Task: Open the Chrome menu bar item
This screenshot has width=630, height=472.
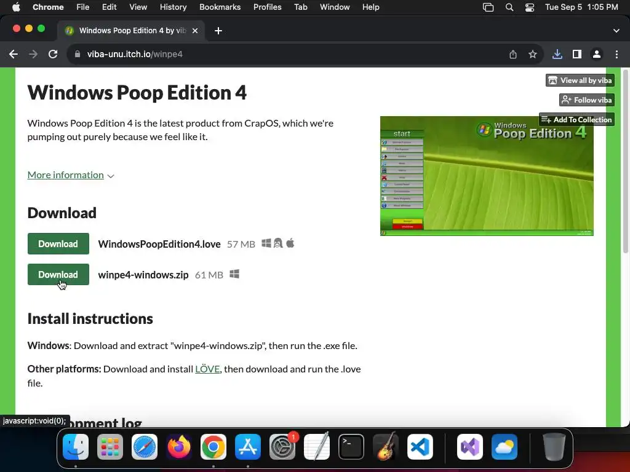Action: (48, 7)
